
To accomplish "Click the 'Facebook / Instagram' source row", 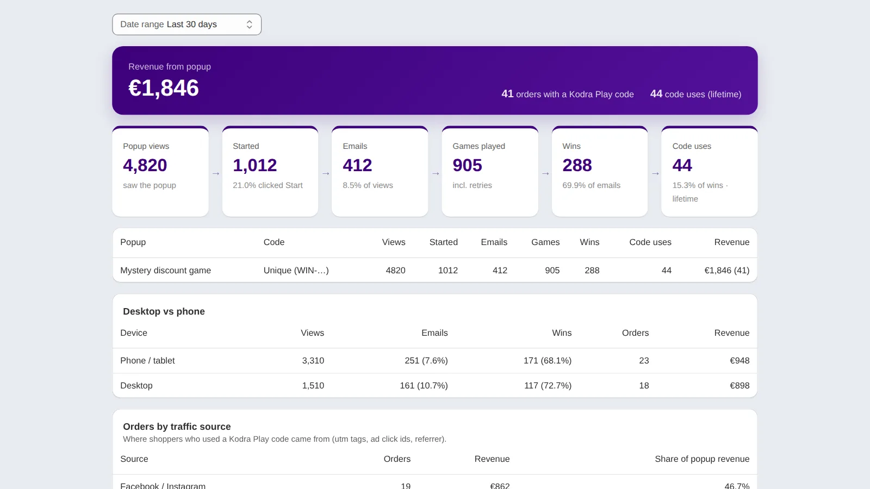I will coord(435,483).
